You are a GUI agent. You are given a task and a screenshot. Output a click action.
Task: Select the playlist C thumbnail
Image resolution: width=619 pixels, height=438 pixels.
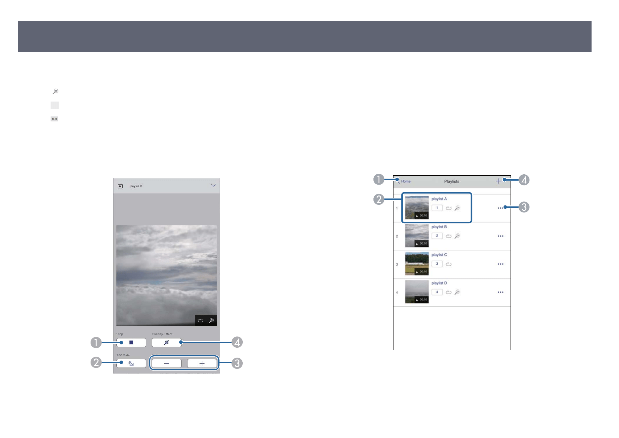coord(417,264)
